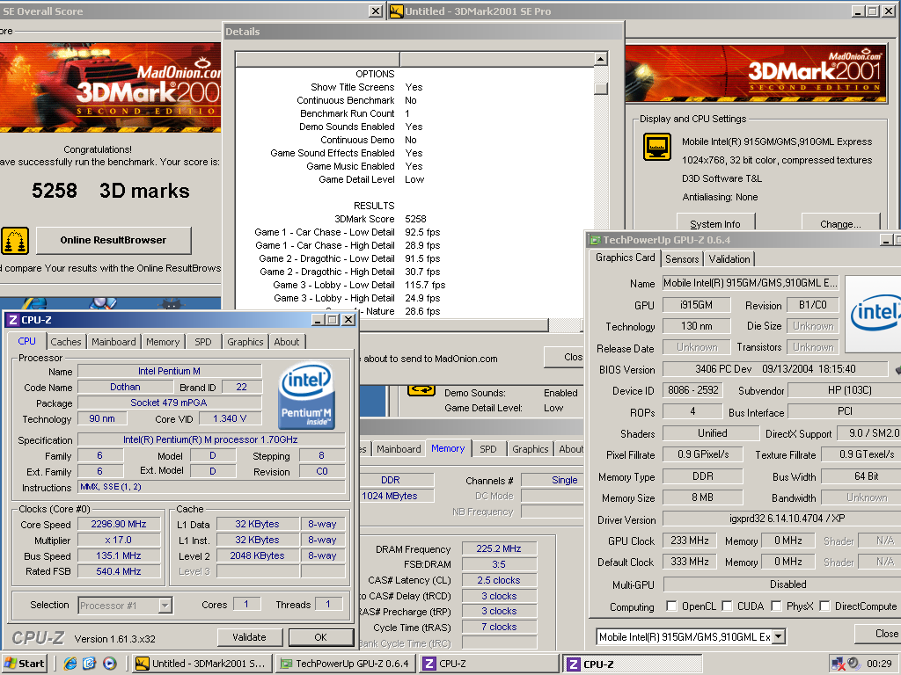901x675 pixels.
Task: Click the BIOS Version field in GPU-Z
Action: click(x=775, y=369)
